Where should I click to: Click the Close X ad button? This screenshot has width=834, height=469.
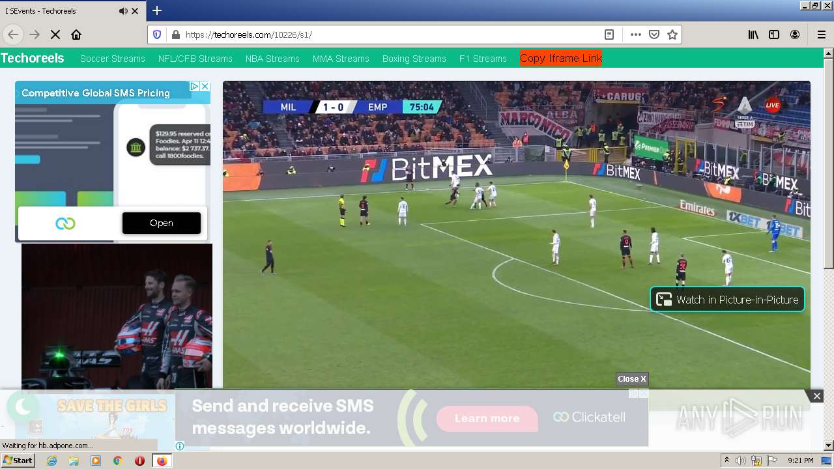click(632, 379)
